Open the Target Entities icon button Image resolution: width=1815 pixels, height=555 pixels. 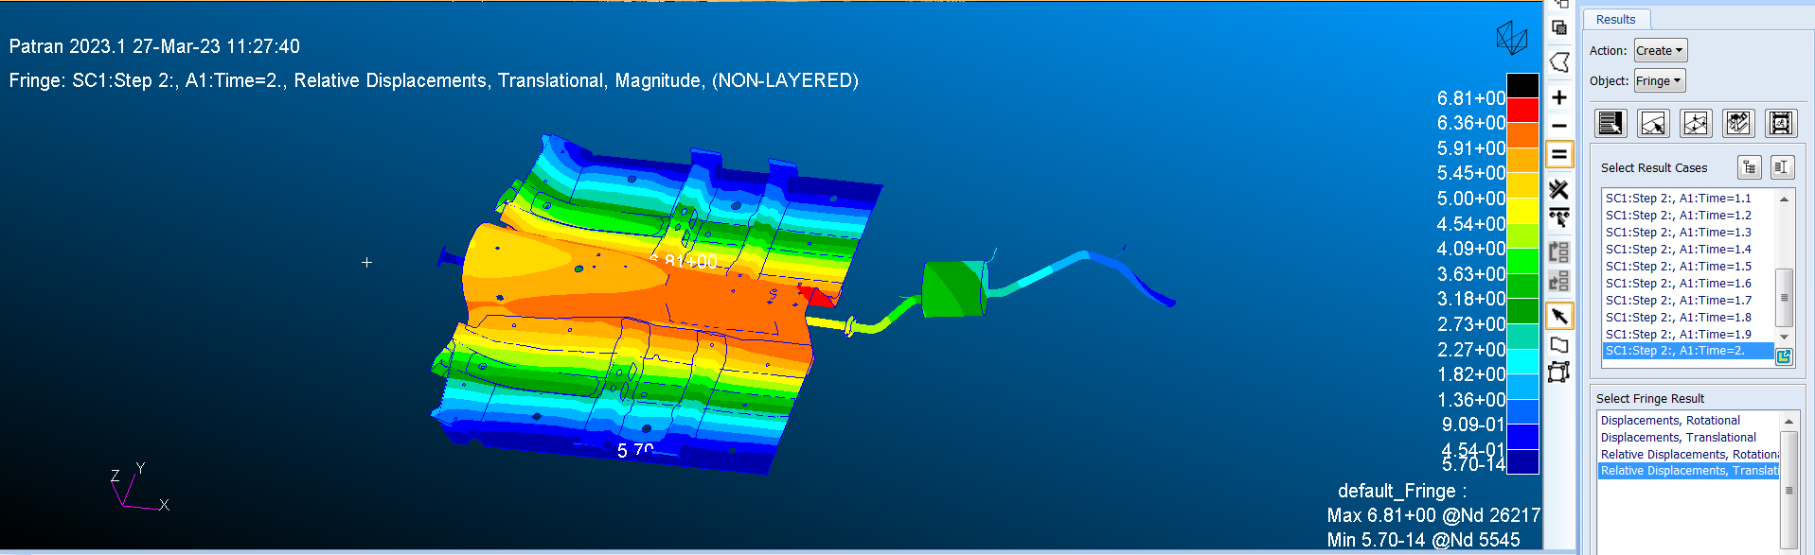tap(1653, 123)
